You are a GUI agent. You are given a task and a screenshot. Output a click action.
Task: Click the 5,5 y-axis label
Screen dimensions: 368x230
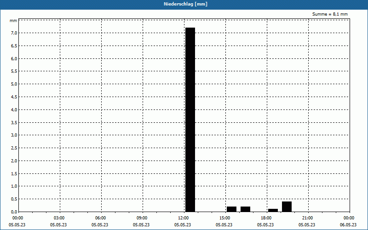[14, 71]
